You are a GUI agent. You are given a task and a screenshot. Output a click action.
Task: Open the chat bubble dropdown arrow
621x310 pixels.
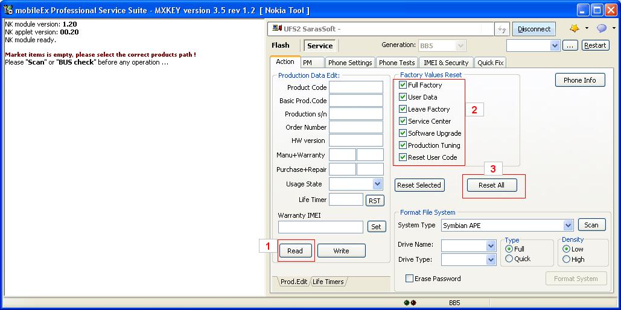(x=614, y=28)
